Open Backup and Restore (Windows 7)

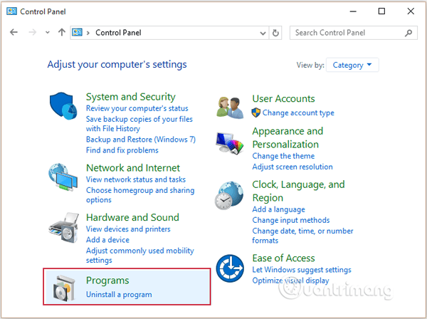point(141,140)
